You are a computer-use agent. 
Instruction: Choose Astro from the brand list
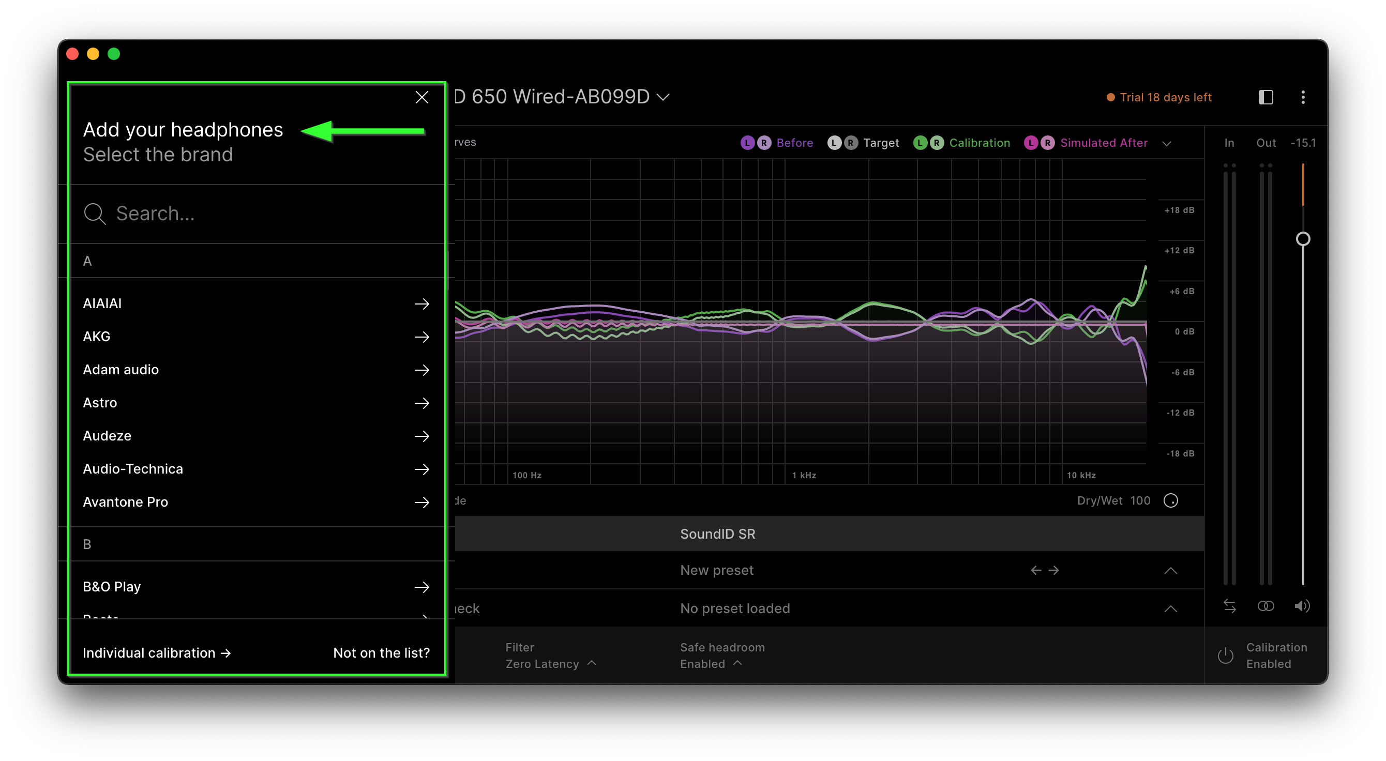pos(257,403)
